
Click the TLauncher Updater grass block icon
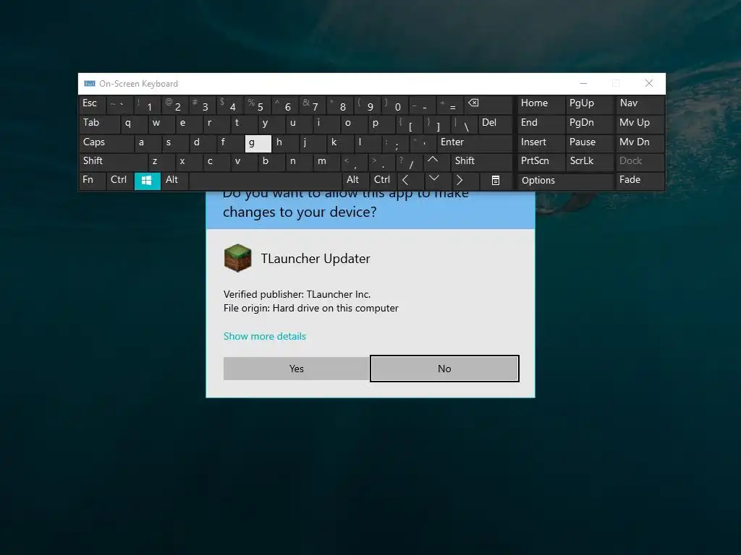coord(237,258)
